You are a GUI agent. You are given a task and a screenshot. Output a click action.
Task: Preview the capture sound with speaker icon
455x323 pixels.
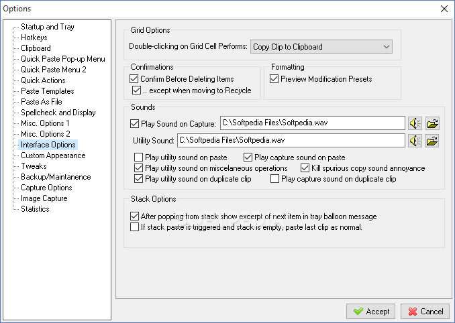coord(415,123)
